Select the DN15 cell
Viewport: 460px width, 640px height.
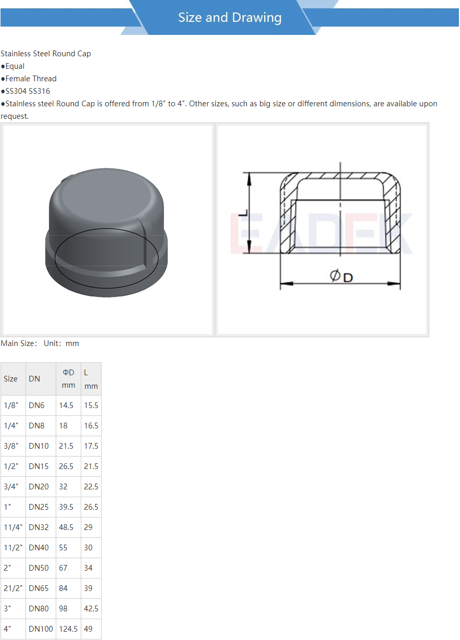pyautogui.click(x=41, y=466)
